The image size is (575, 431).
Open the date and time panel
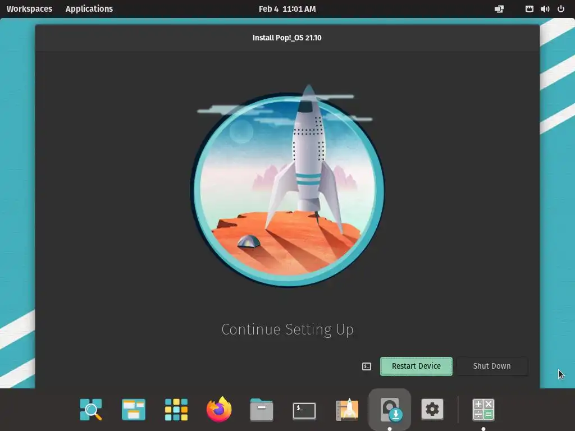point(287,9)
